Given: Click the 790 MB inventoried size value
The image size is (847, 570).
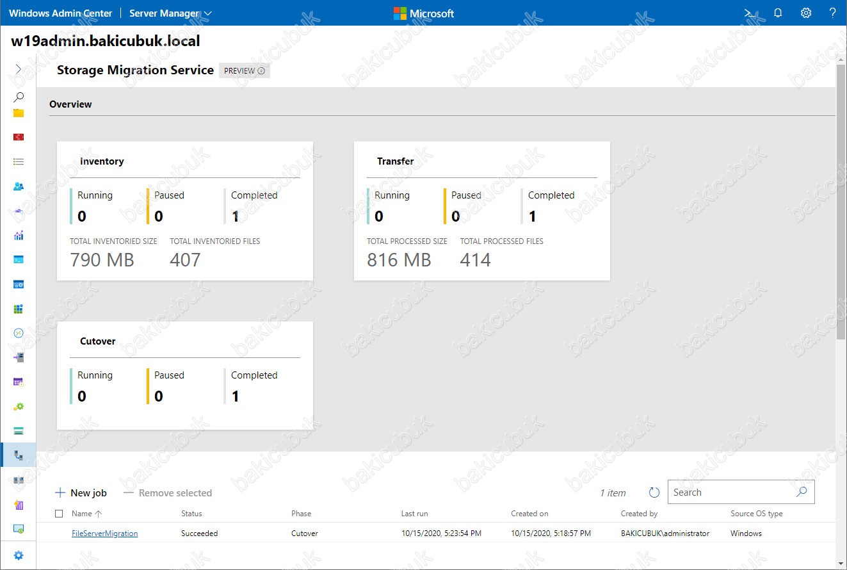Looking at the screenshot, I should (102, 259).
